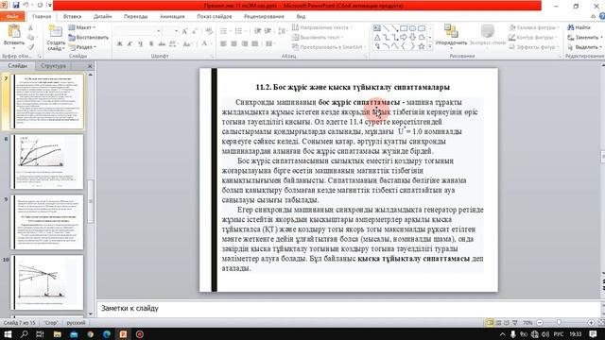Select the text box shape icon
Image resolution: width=605 pixels, height=340 pixels.
point(377,28)
